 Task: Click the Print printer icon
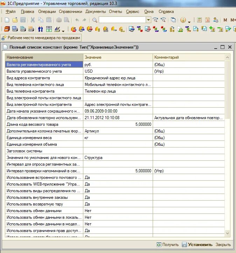point(59,20)
